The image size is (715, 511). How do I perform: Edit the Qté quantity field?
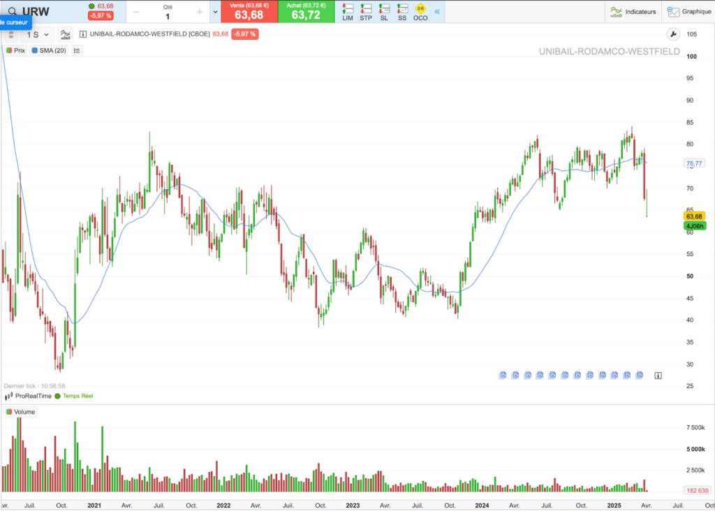click(x=168, y=17)
